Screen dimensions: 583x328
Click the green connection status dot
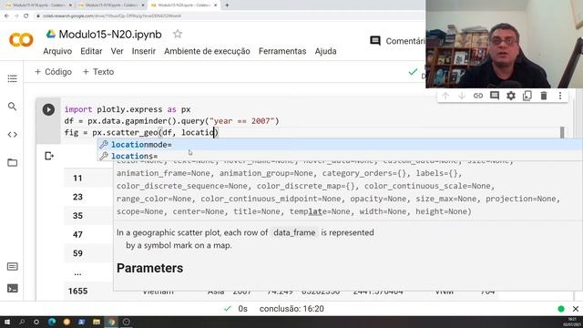561,309
